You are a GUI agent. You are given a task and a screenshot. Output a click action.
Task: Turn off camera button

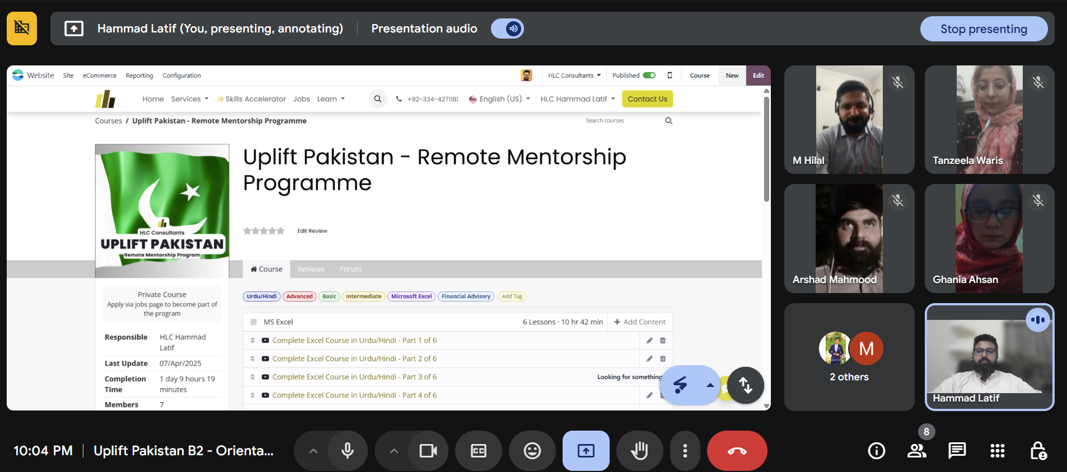coord(428,451)
